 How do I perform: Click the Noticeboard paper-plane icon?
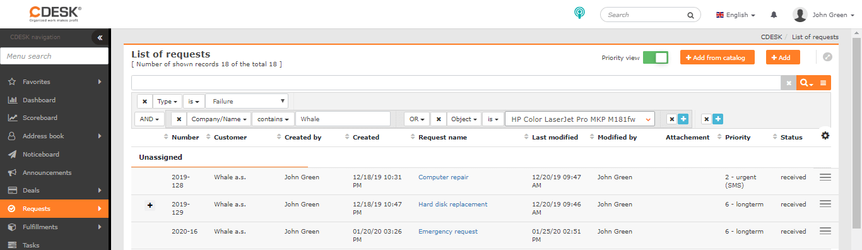tap(11, 154)
